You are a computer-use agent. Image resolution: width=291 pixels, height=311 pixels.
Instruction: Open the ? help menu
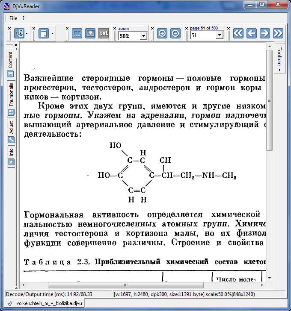pos(24,18)
